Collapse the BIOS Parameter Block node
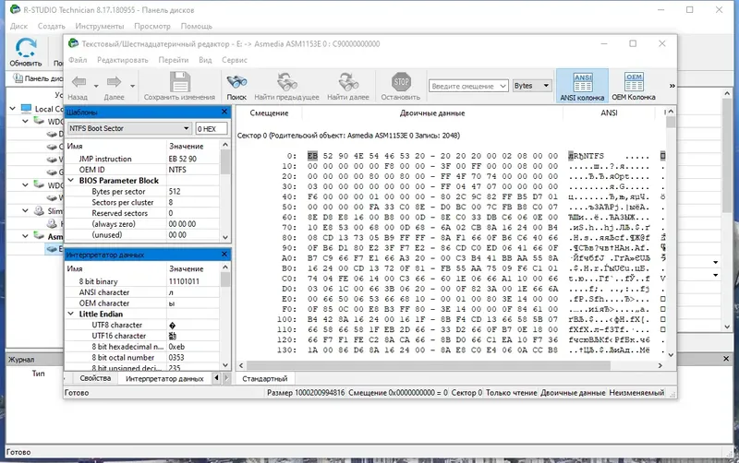This screenshot has height=463, width=739. coord(71,180)
